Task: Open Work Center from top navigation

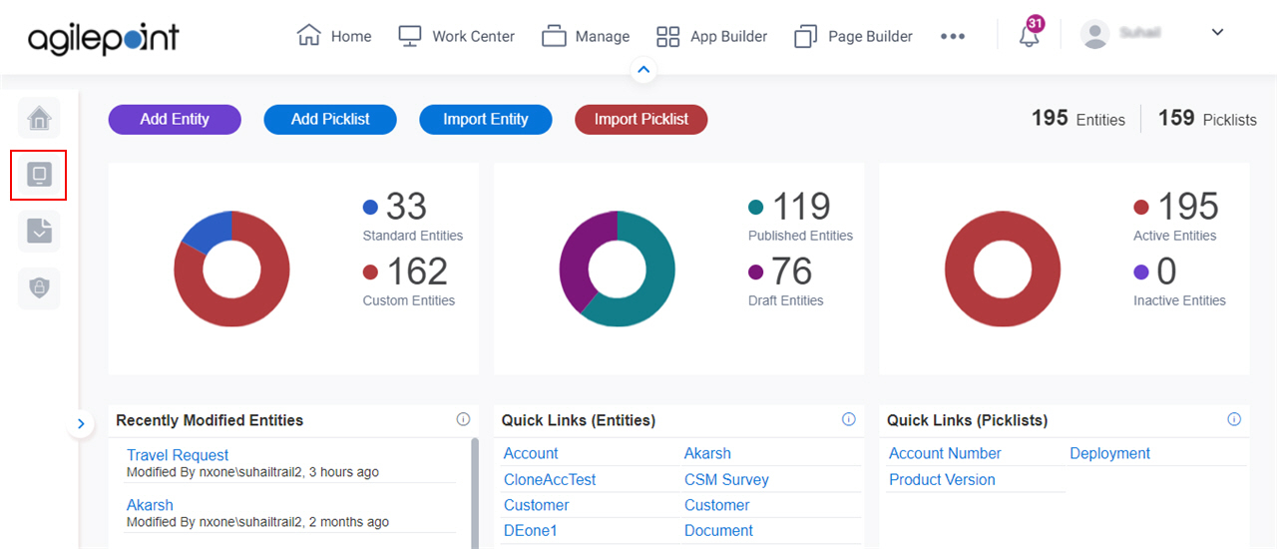Action: point(456,36)
